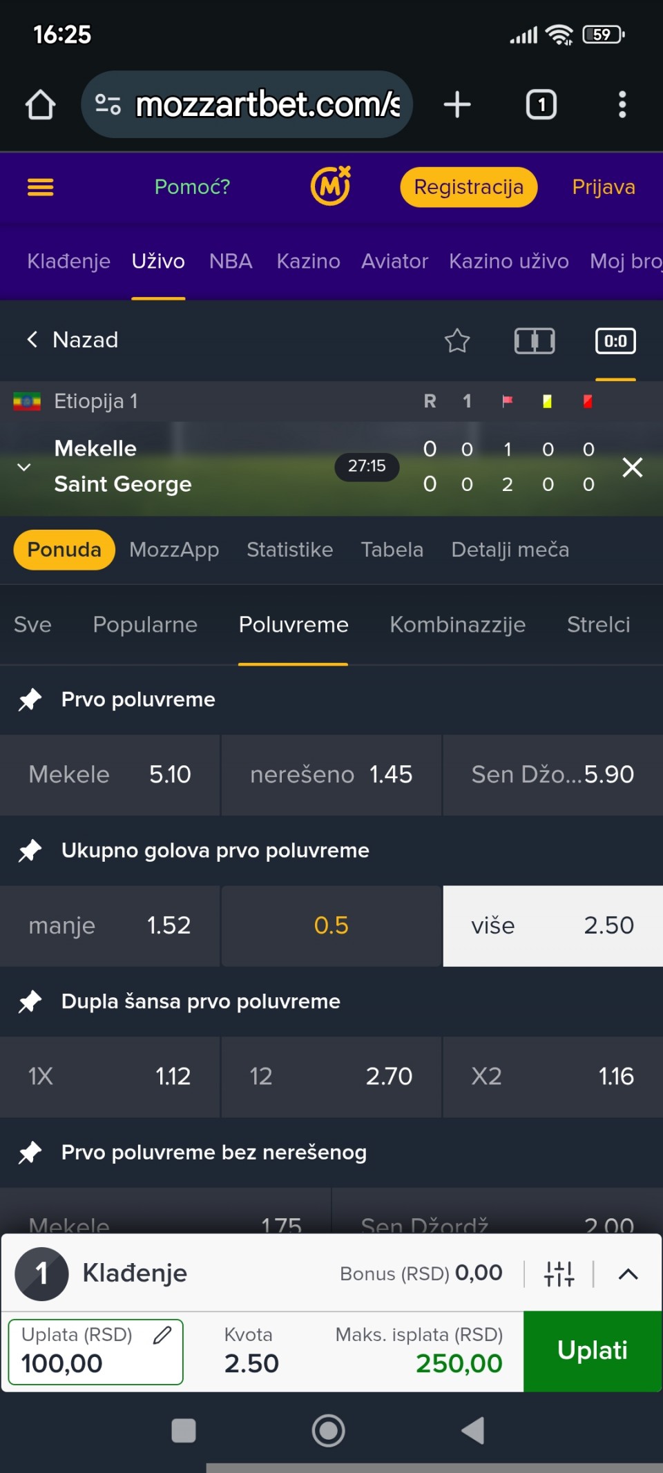The width and height of the screenshot is (663, 1473).
Task: Add match to favorites with star
Action: [457, 340]
